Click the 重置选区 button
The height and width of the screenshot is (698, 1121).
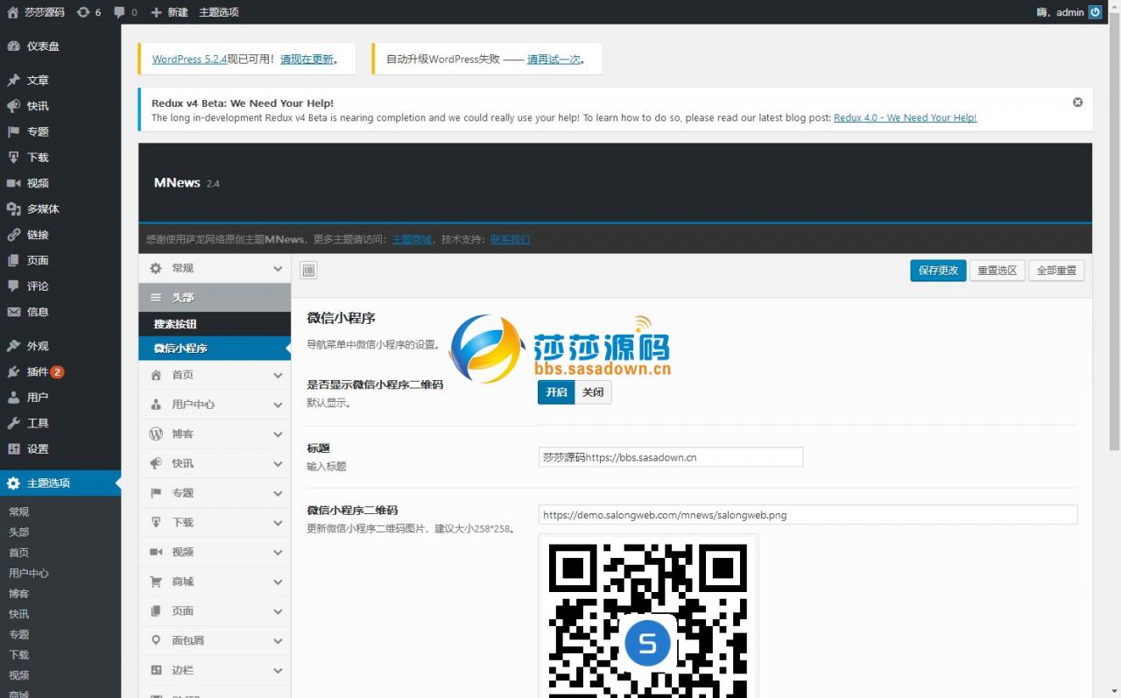pos(997,271)
